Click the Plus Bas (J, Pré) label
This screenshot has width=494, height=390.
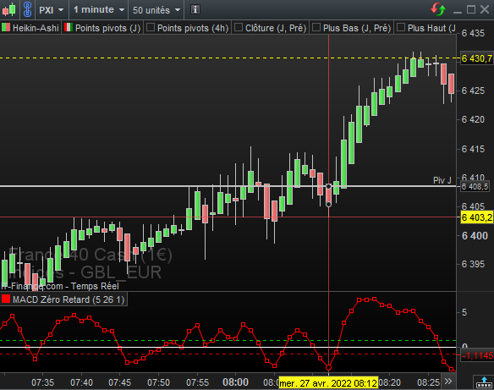coord(357,28)
